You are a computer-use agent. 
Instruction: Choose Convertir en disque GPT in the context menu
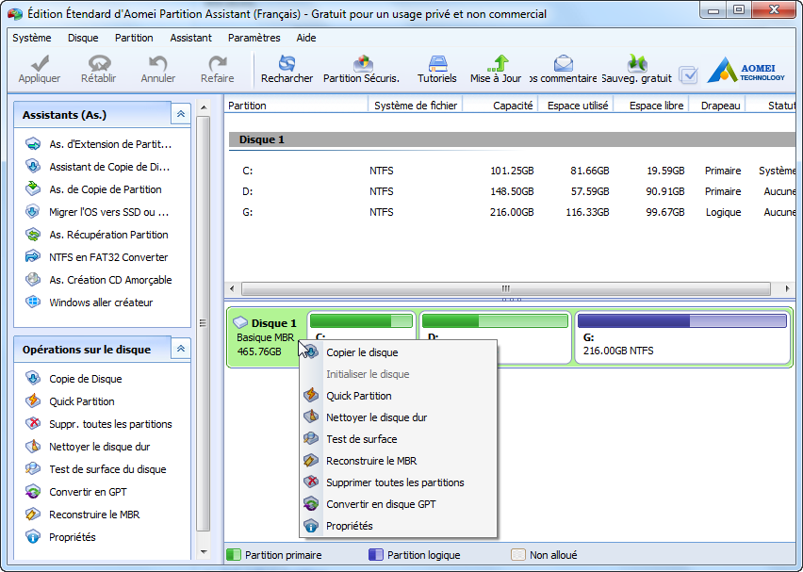[399, 504]
